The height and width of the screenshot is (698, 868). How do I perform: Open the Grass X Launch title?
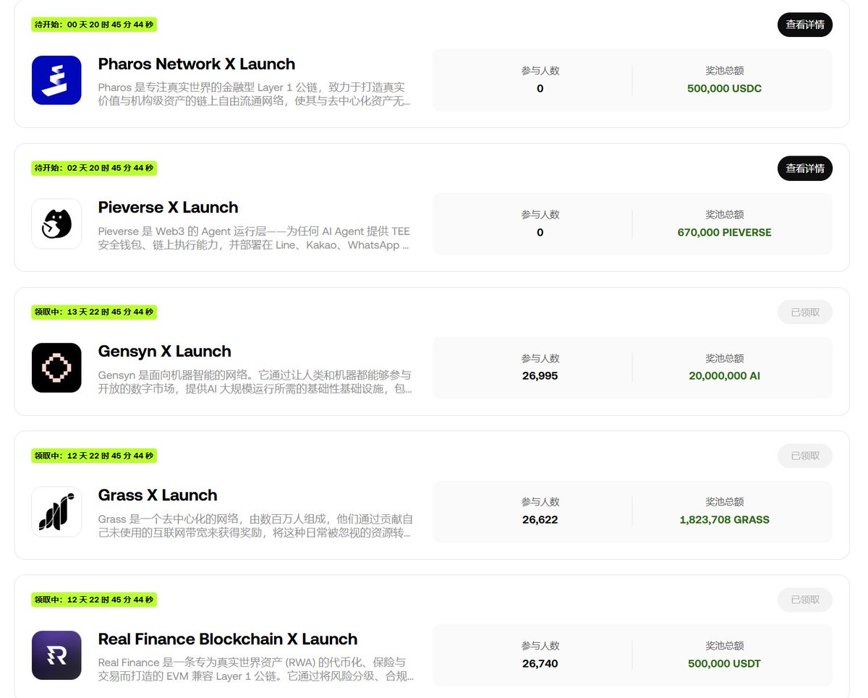(x=158, y=495)
